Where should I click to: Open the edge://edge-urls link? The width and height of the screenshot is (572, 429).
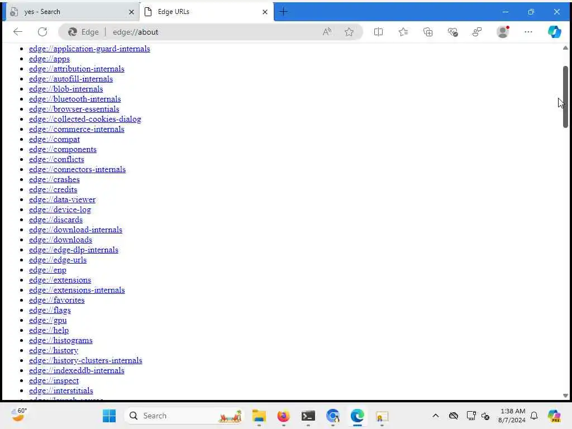coord(58,260)
